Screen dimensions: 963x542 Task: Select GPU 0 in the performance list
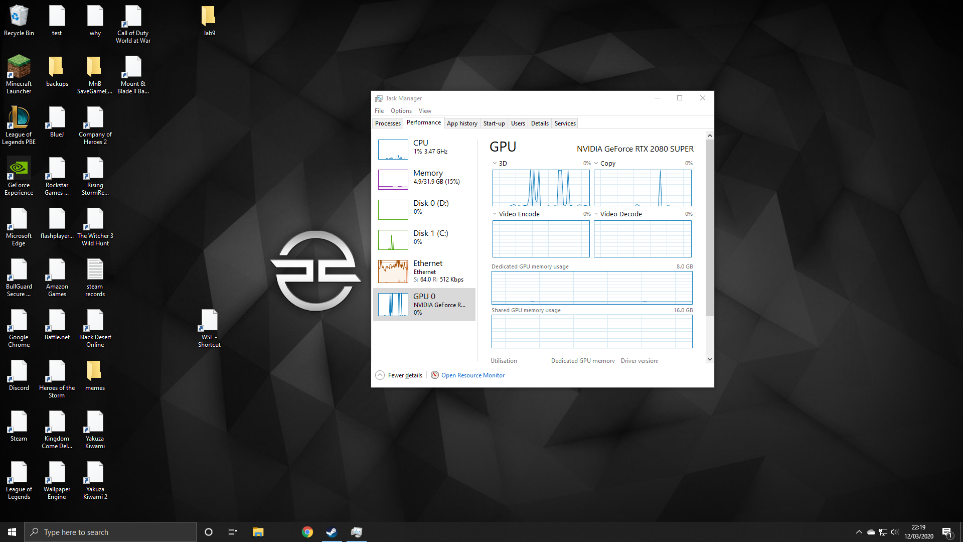coord(424,305)
